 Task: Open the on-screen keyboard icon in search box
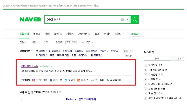[x=123, y=19]
